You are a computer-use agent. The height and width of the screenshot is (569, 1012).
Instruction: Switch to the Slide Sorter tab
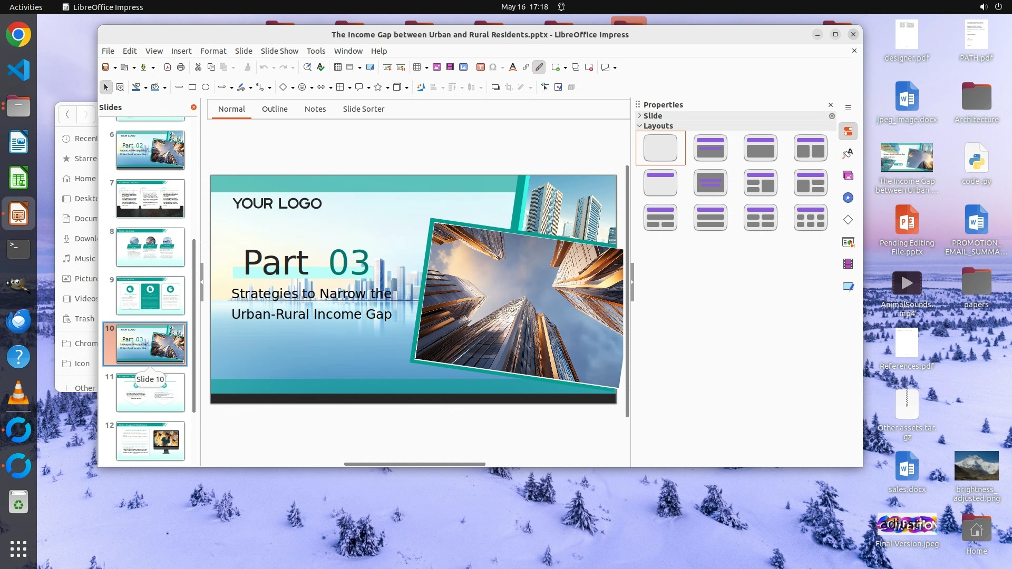tap(363, 109)
